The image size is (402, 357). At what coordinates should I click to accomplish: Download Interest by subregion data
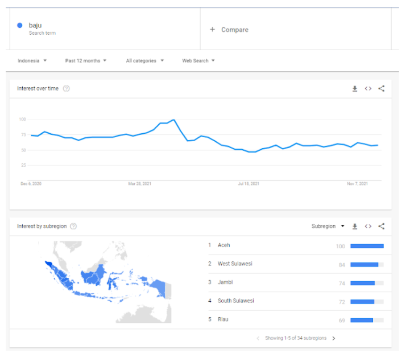355,226
